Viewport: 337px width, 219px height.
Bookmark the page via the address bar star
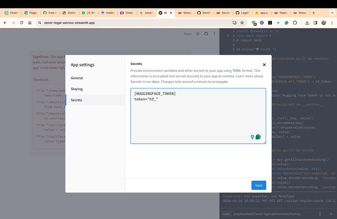click(x=242, y=23)
